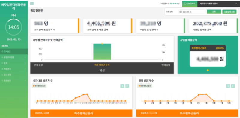
Task: Click the circle bullet icon before 링크 관리
Action: [2, 75]
